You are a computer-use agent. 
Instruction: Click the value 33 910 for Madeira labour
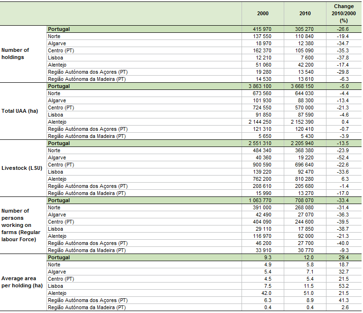click(x=263, y=250)
